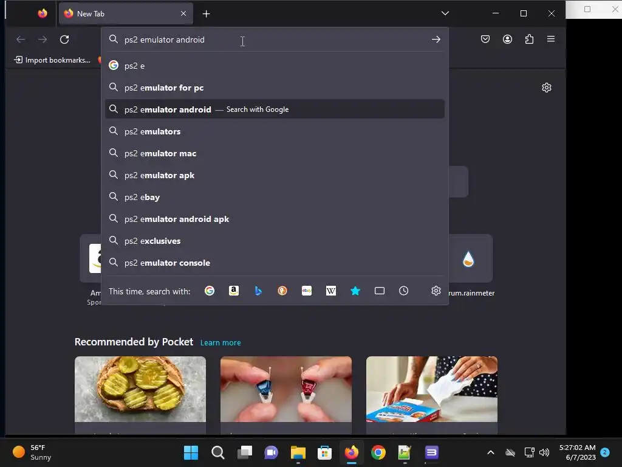Search with DuckDuckGo one-off engine icon
622x467 pixels.
tap(282, 291)
